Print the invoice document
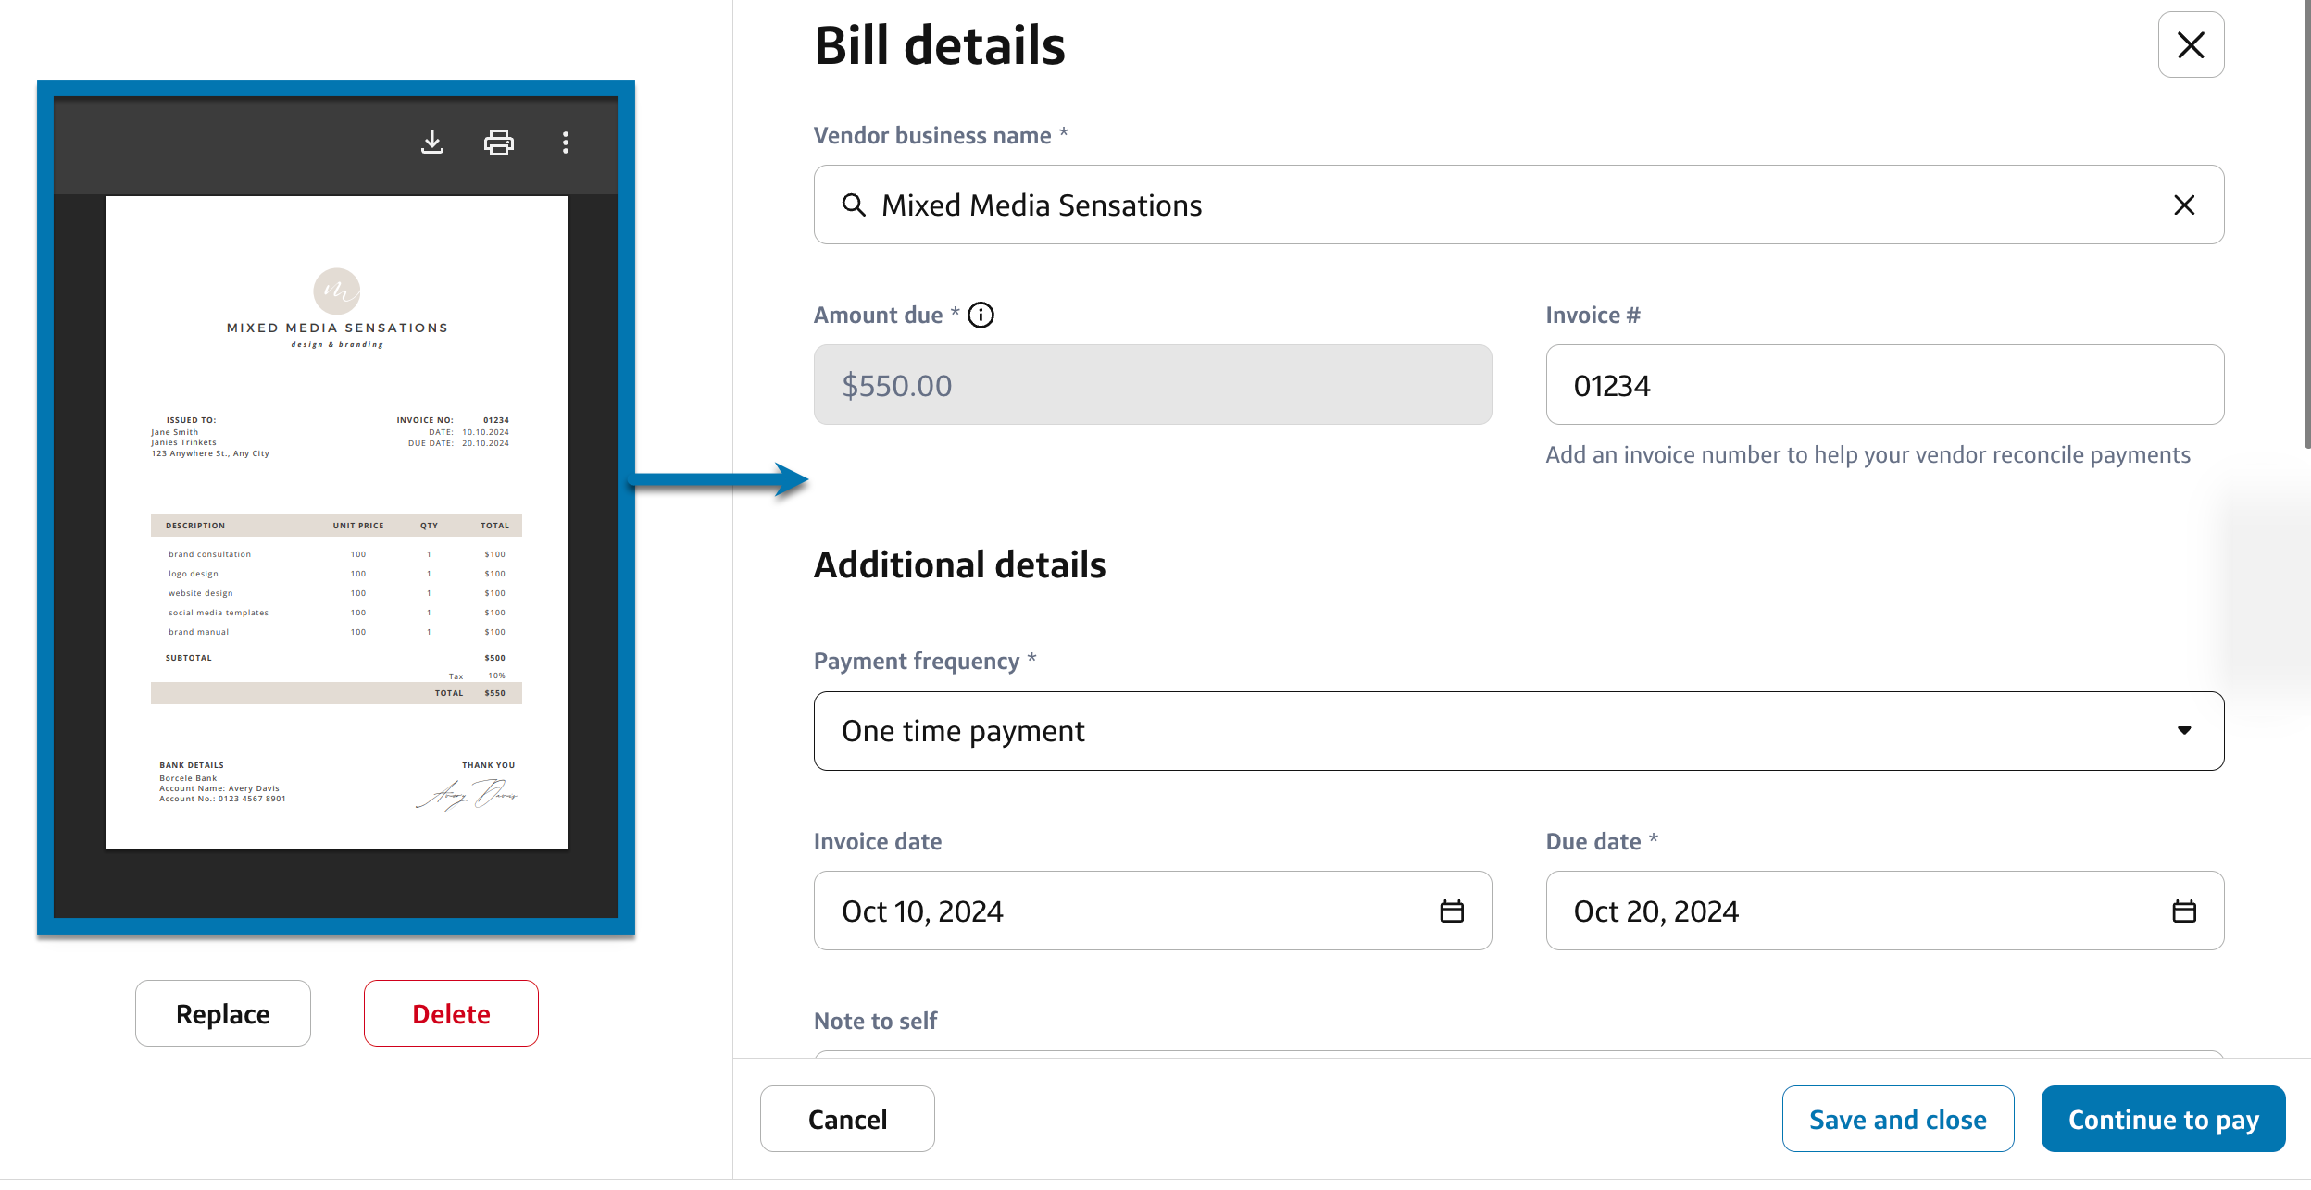 498,143
